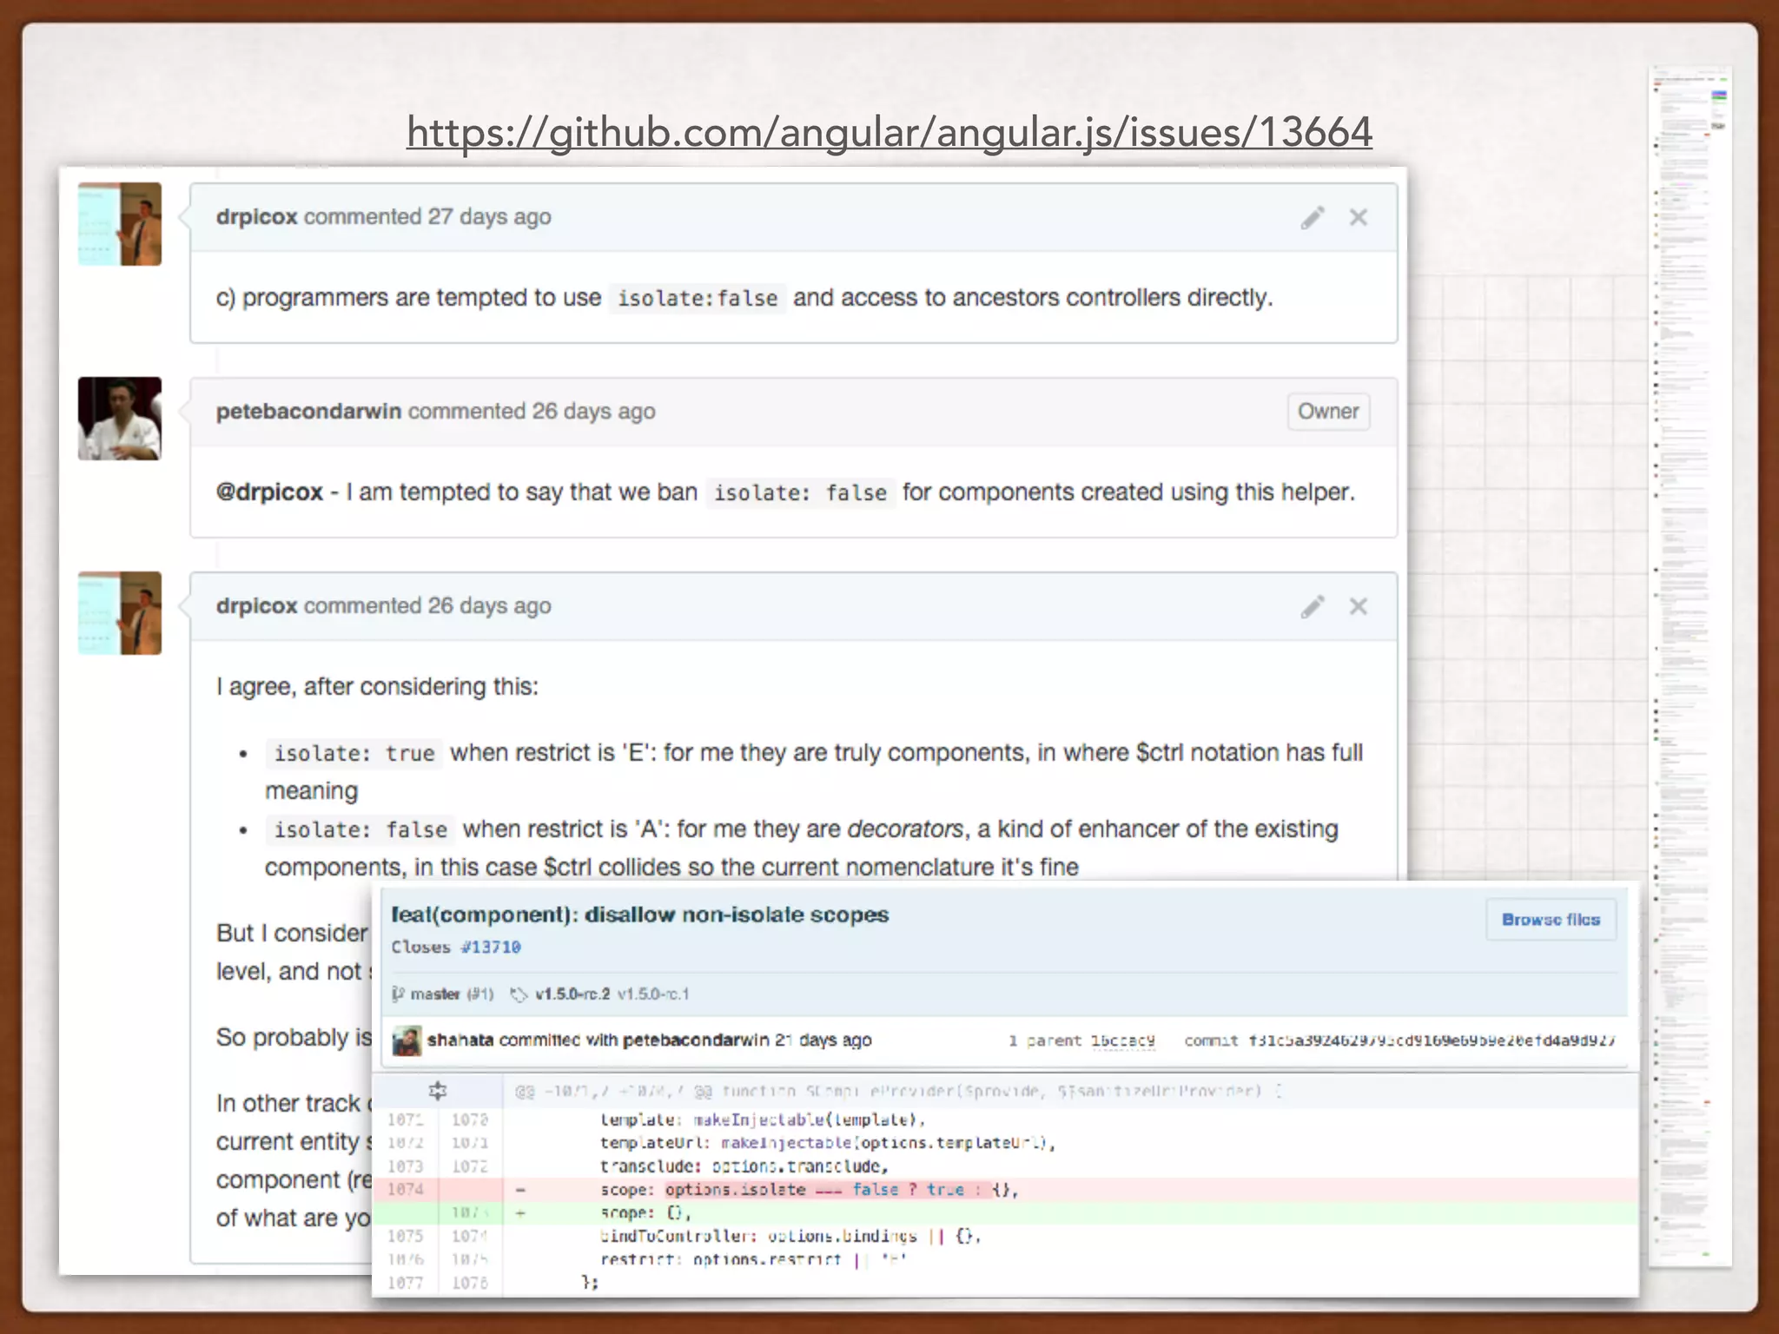This screenshot has width=1779, height=1334.
Task: Click drpicox username in 27 days ago comment
Action: (257, 216)
